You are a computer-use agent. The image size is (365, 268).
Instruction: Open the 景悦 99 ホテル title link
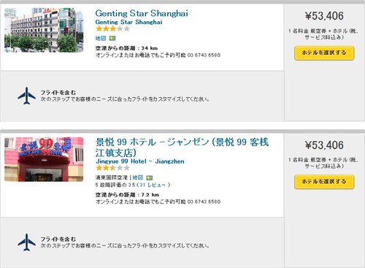[182, 148]
